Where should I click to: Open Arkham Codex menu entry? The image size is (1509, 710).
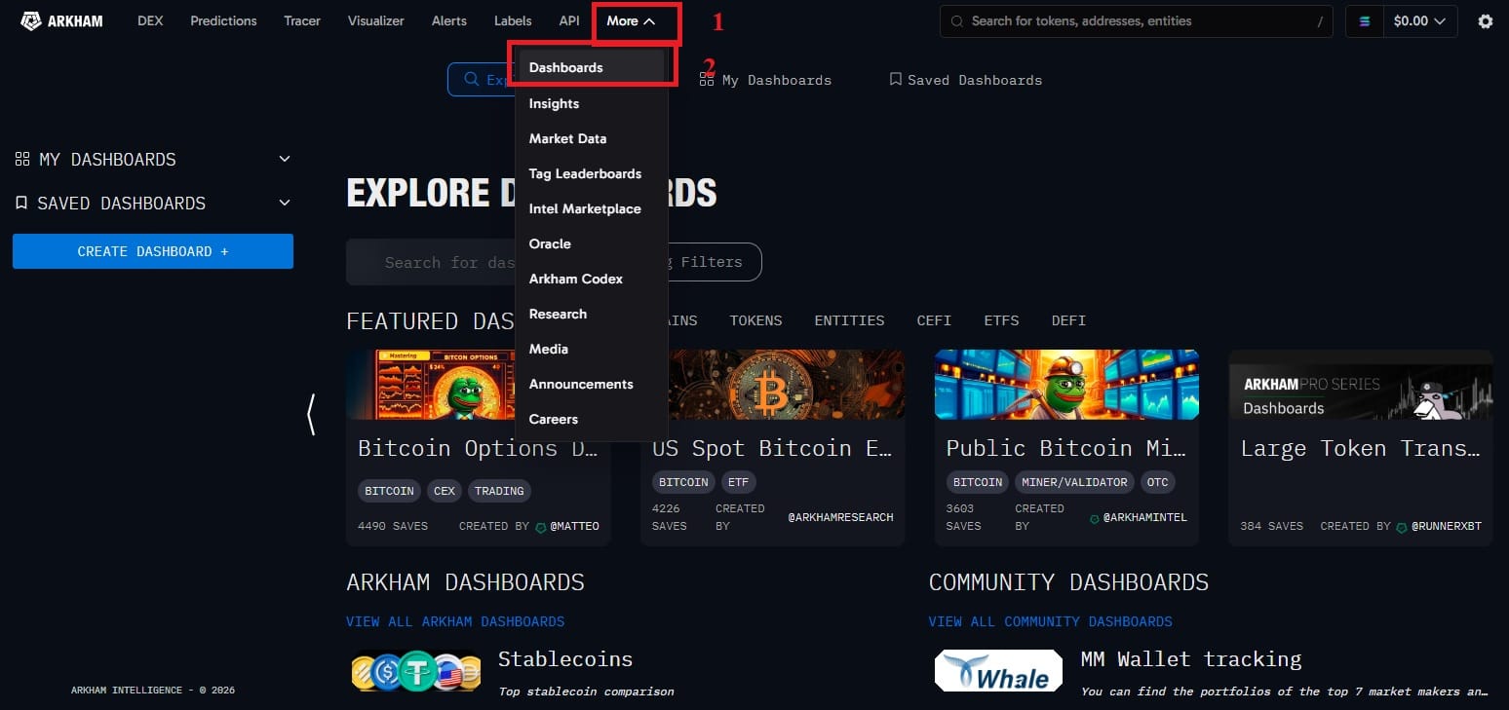click(x=575, y=279)
